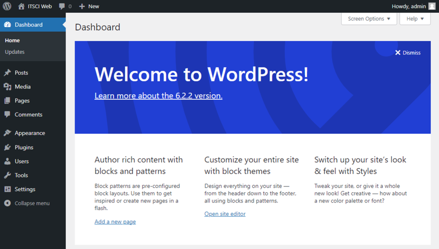Click the admin avatar thumbnail
Viewport: 439px width, 249px height.
[x=432, y=6]
